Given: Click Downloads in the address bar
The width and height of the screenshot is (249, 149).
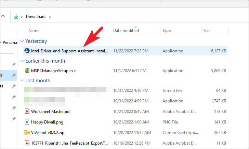Looking at the screenshot, I should [36, 17].
